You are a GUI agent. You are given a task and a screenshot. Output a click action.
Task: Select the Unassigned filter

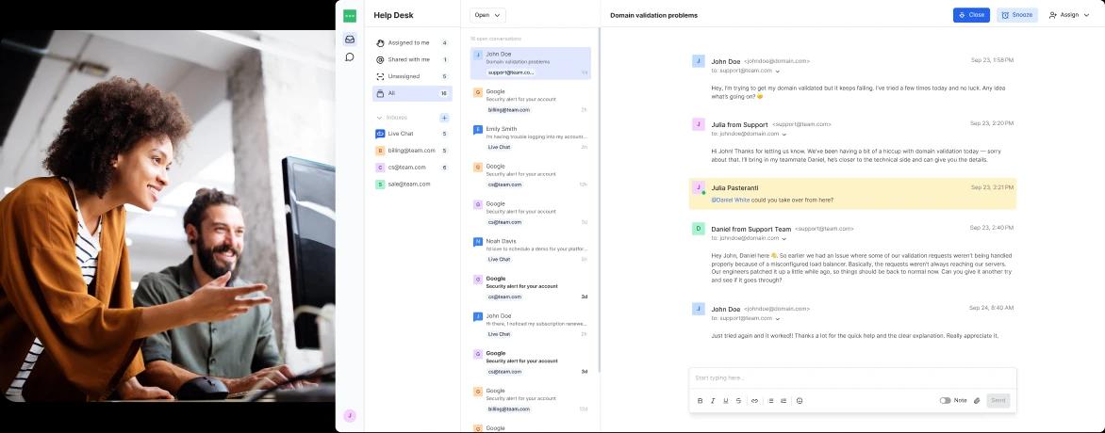(404, 76)
